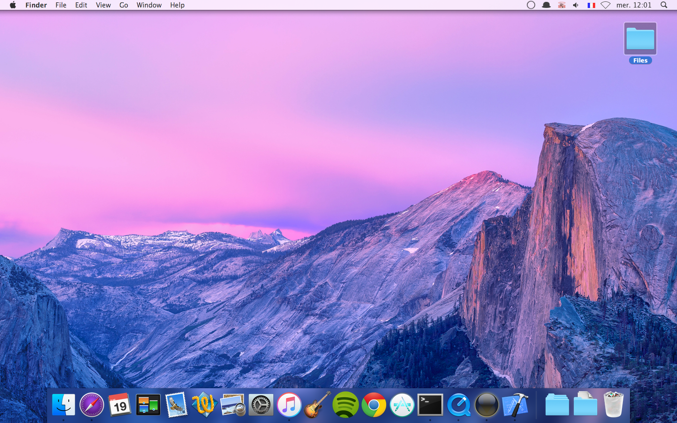Launch the Preview app from the Dock
The width and height of the screenshot is (677, 423).
[x=233, y=405]
